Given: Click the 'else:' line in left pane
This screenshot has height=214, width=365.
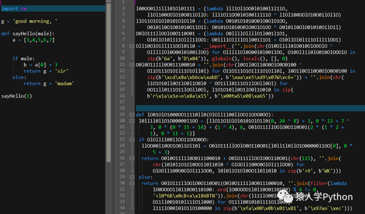Looking at the screenshot, I should 19,77.
